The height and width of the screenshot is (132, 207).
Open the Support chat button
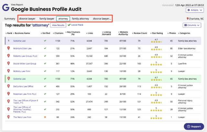coord(194,127)
